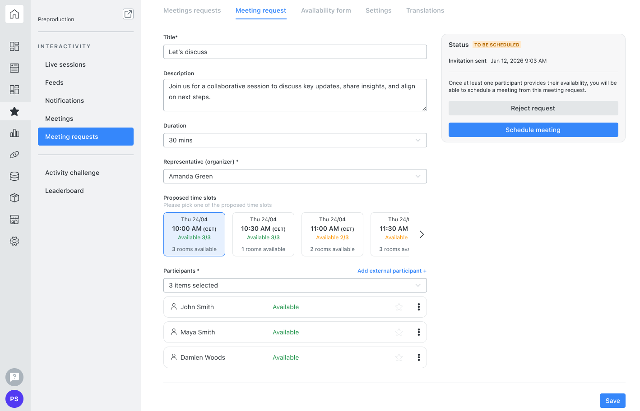Click into the Title input field
The width and height of the screenshot is (640, 411).
click(295, 52)
